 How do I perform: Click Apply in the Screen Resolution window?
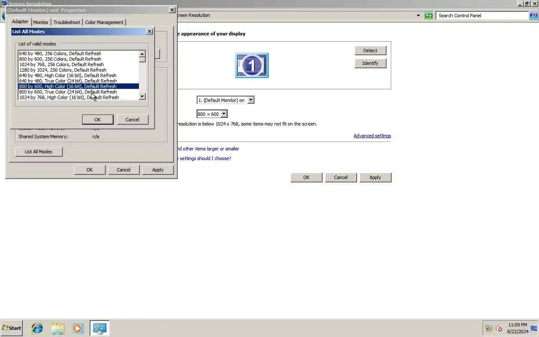375,177
